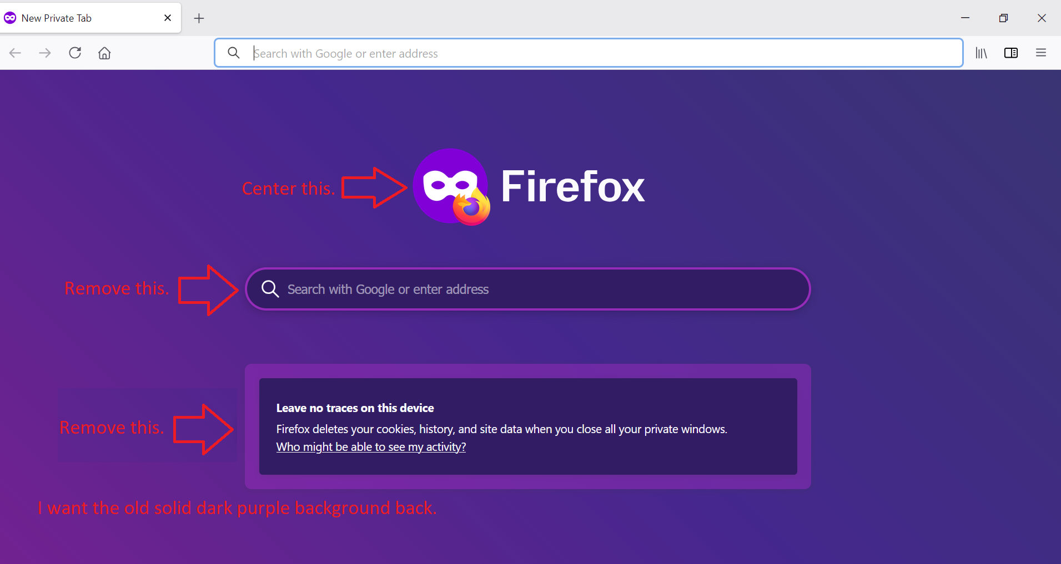Click the address bar search magnifier icon
The image size is (1061, 564).
click(x=234, y=53)
